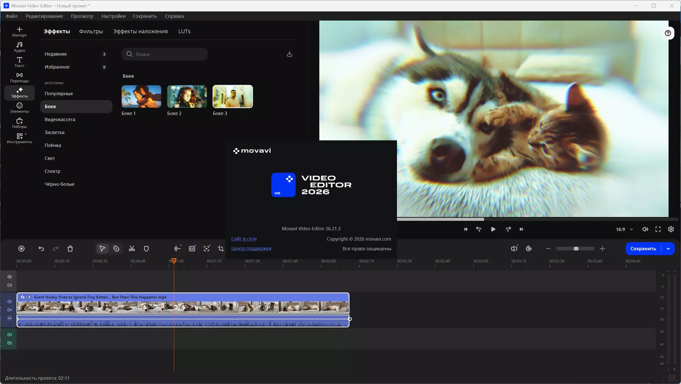Screen dimensions: 681x384
Task: Click the record button on timeline toolbar
Action: pyautogui.click(x=21, y=248)
